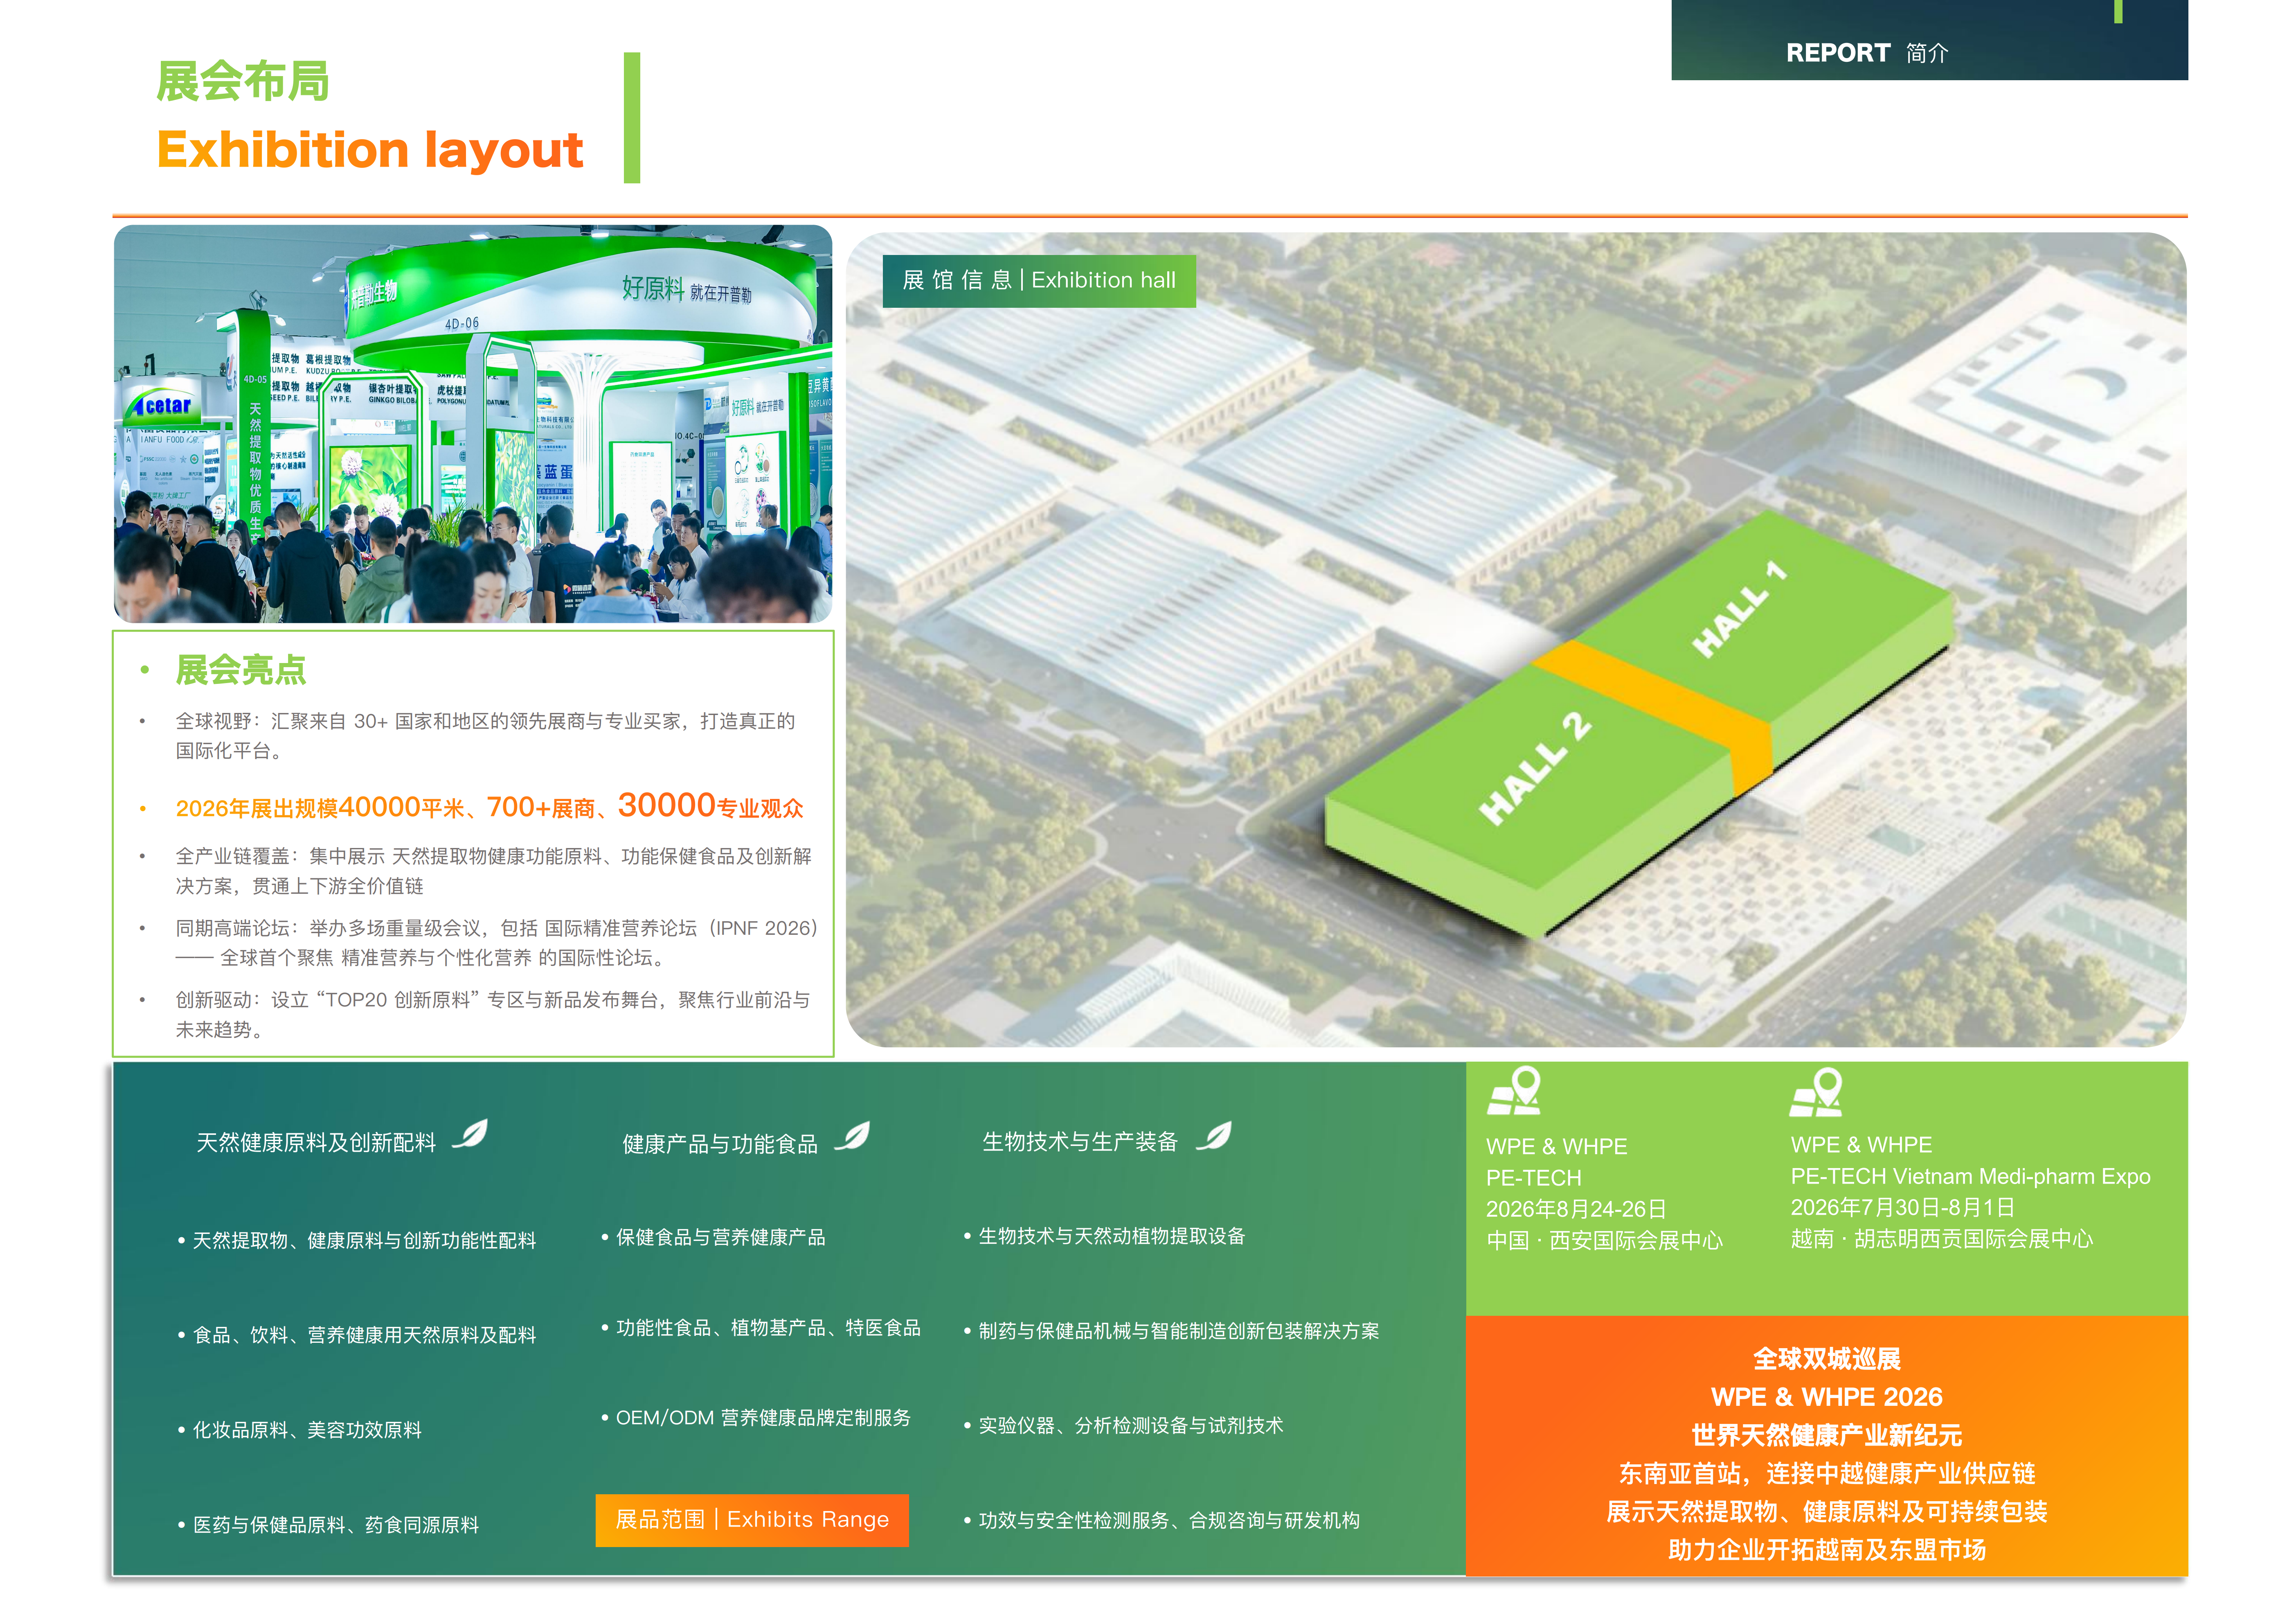The height and width of the screenshot is (1624, 2296).
Task: Click the 2026年7月30日-8月1日 date
Action: [1902, 1208]
